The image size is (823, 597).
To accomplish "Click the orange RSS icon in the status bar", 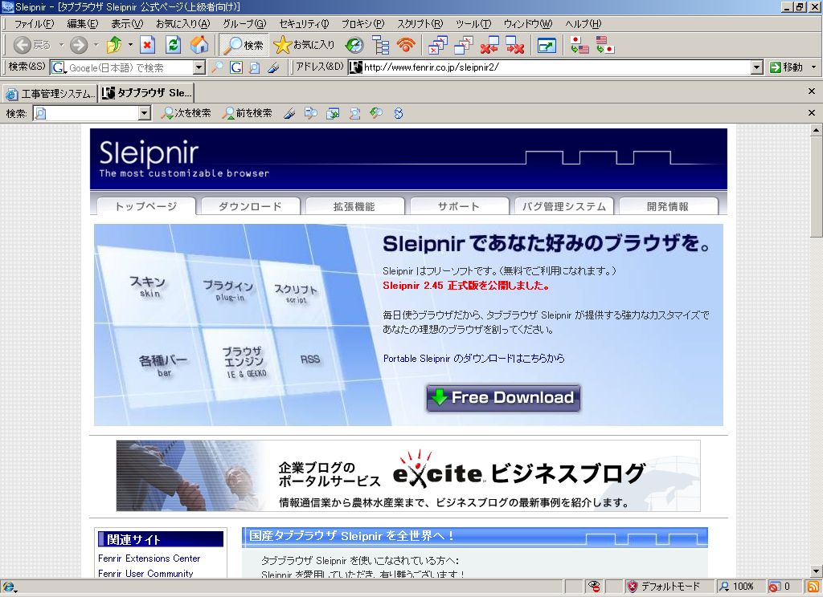I will 812,587.
